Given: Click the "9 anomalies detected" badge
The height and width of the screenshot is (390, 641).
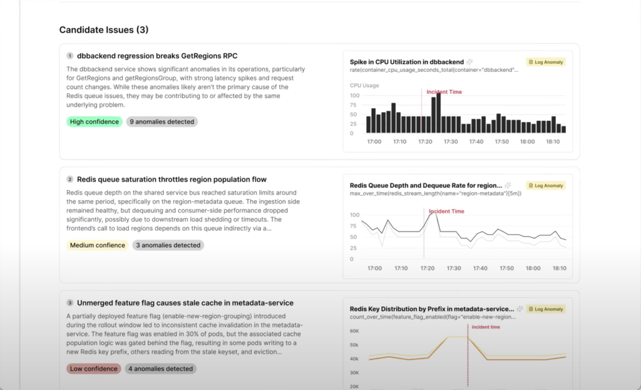Looking at the screenshot, I should pos(162,121).
